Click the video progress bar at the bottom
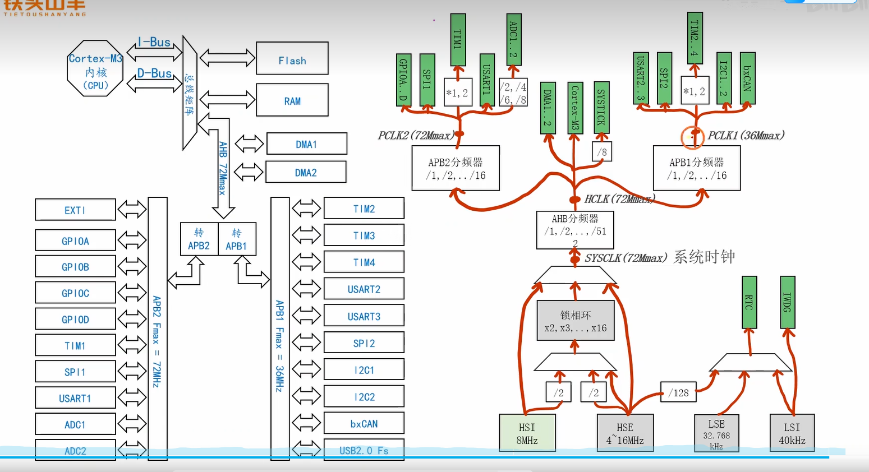Viewport: 869px width, 472px height. coord(415,457)
